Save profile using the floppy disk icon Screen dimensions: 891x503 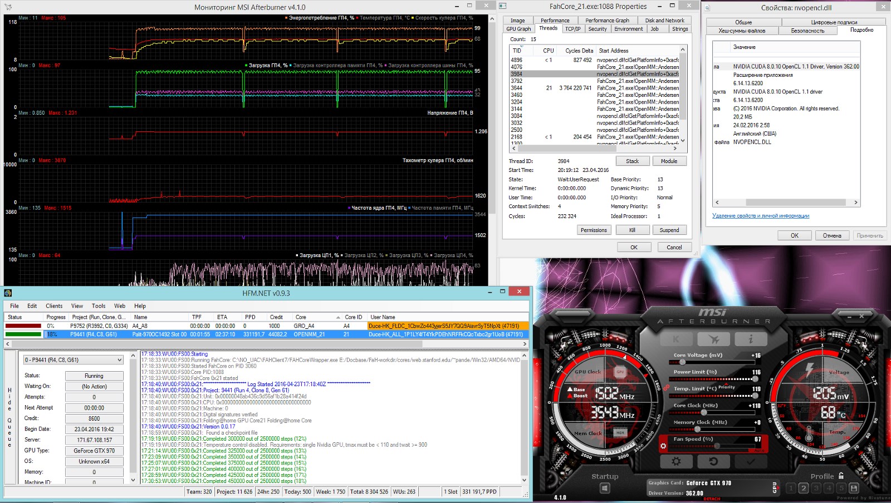tap(854, 488)
